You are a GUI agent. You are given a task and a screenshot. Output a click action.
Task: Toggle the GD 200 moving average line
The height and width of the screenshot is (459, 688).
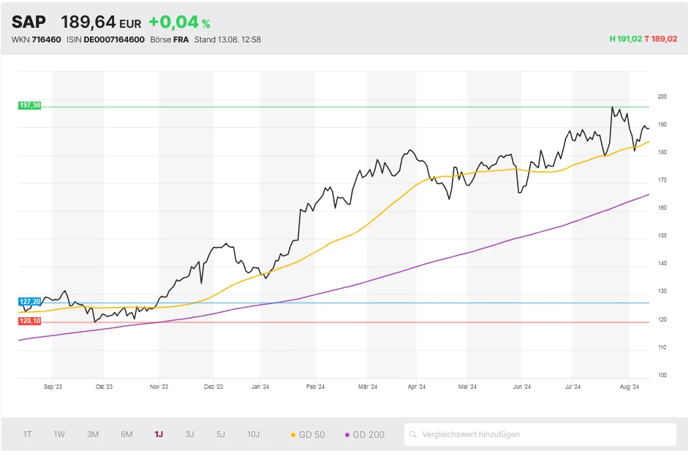pos(363,434)
